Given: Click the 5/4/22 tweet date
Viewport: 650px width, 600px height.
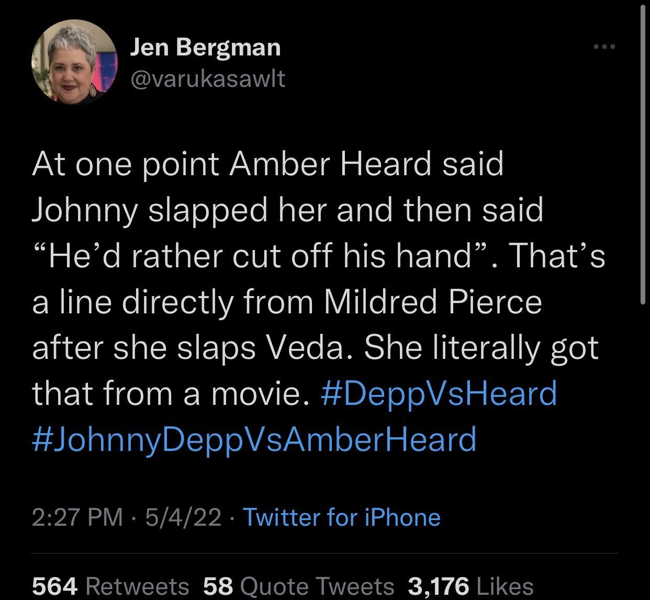Looking at the screenshot, I should click(183, 517).
